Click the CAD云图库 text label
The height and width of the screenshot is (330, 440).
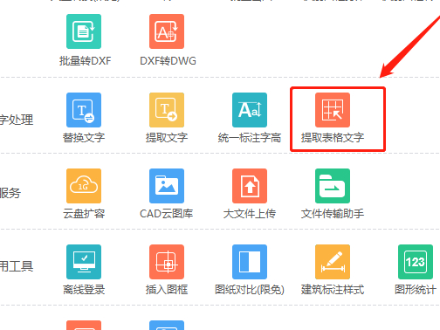(167, 214)
